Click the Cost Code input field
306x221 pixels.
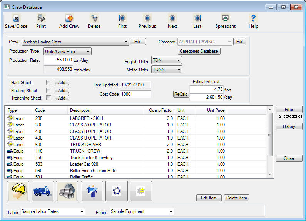(x=135, y=94)
